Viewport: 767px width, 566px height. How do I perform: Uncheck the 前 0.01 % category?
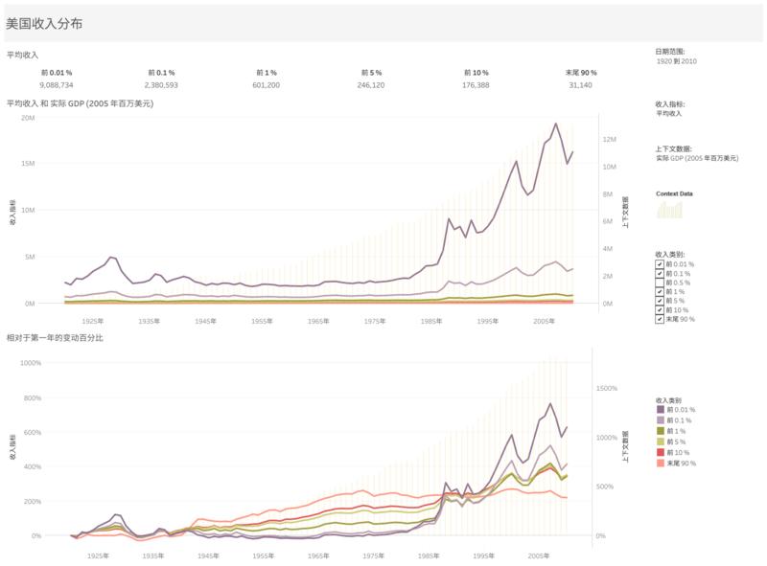[660, 264]
